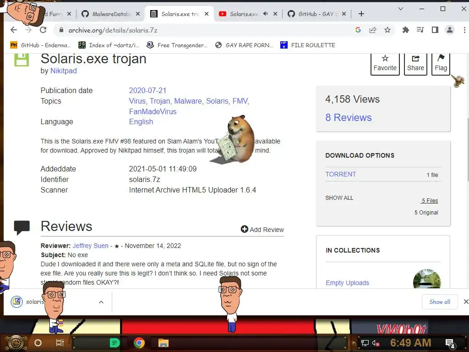
Task: Open the Trojan topic link
Action: [x=161, y=101]
